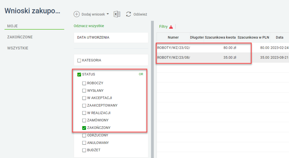This screenshot has width=289, height=158.
Task: Click the Odznacz wszystkie link
Action: (89, 26)
